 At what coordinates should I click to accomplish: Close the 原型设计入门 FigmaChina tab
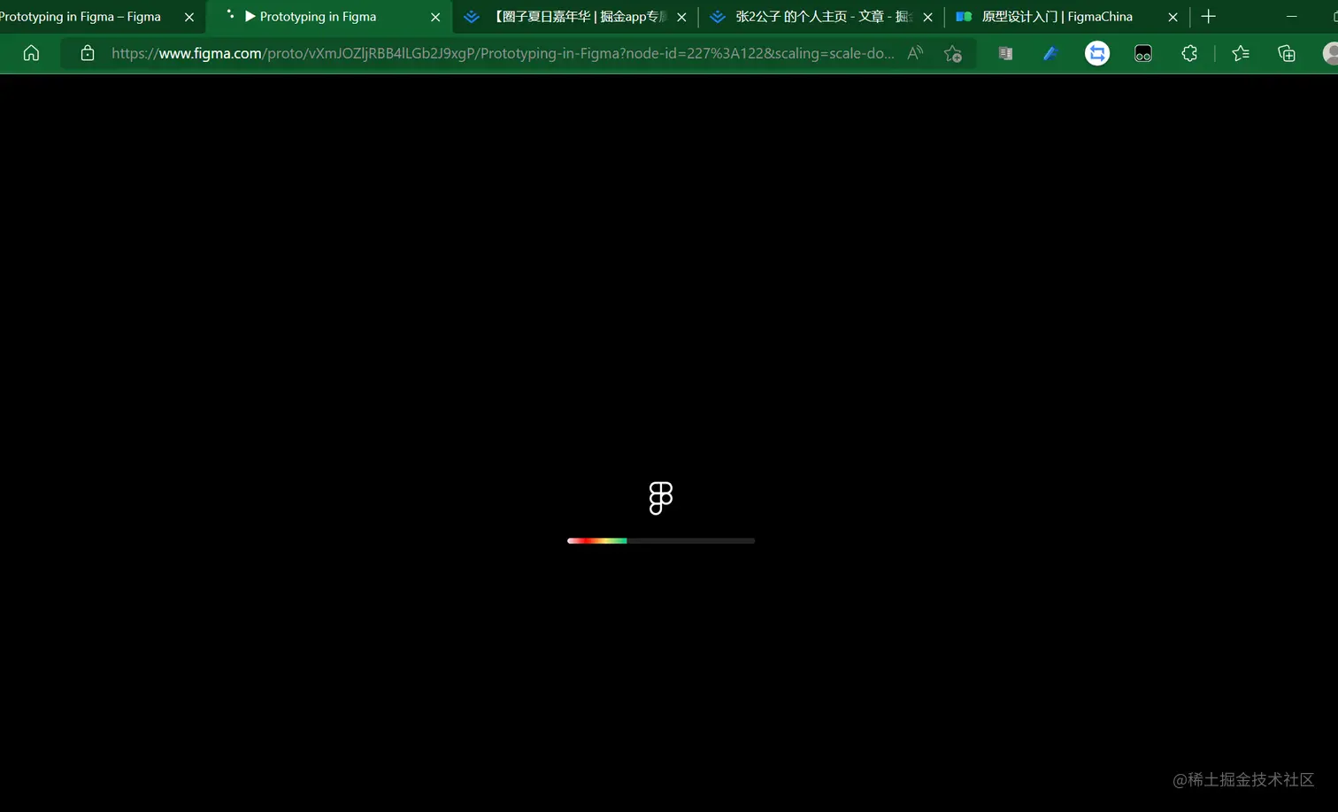[1173, 17]
